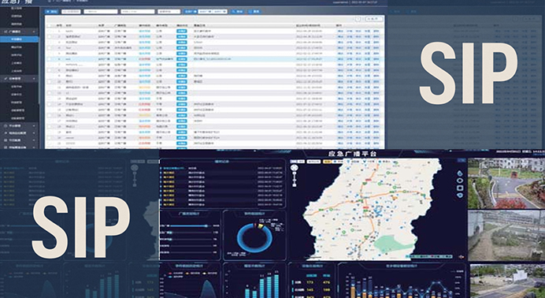
Task: Click sidebar item directly below highlighted item
Action: 17,47
